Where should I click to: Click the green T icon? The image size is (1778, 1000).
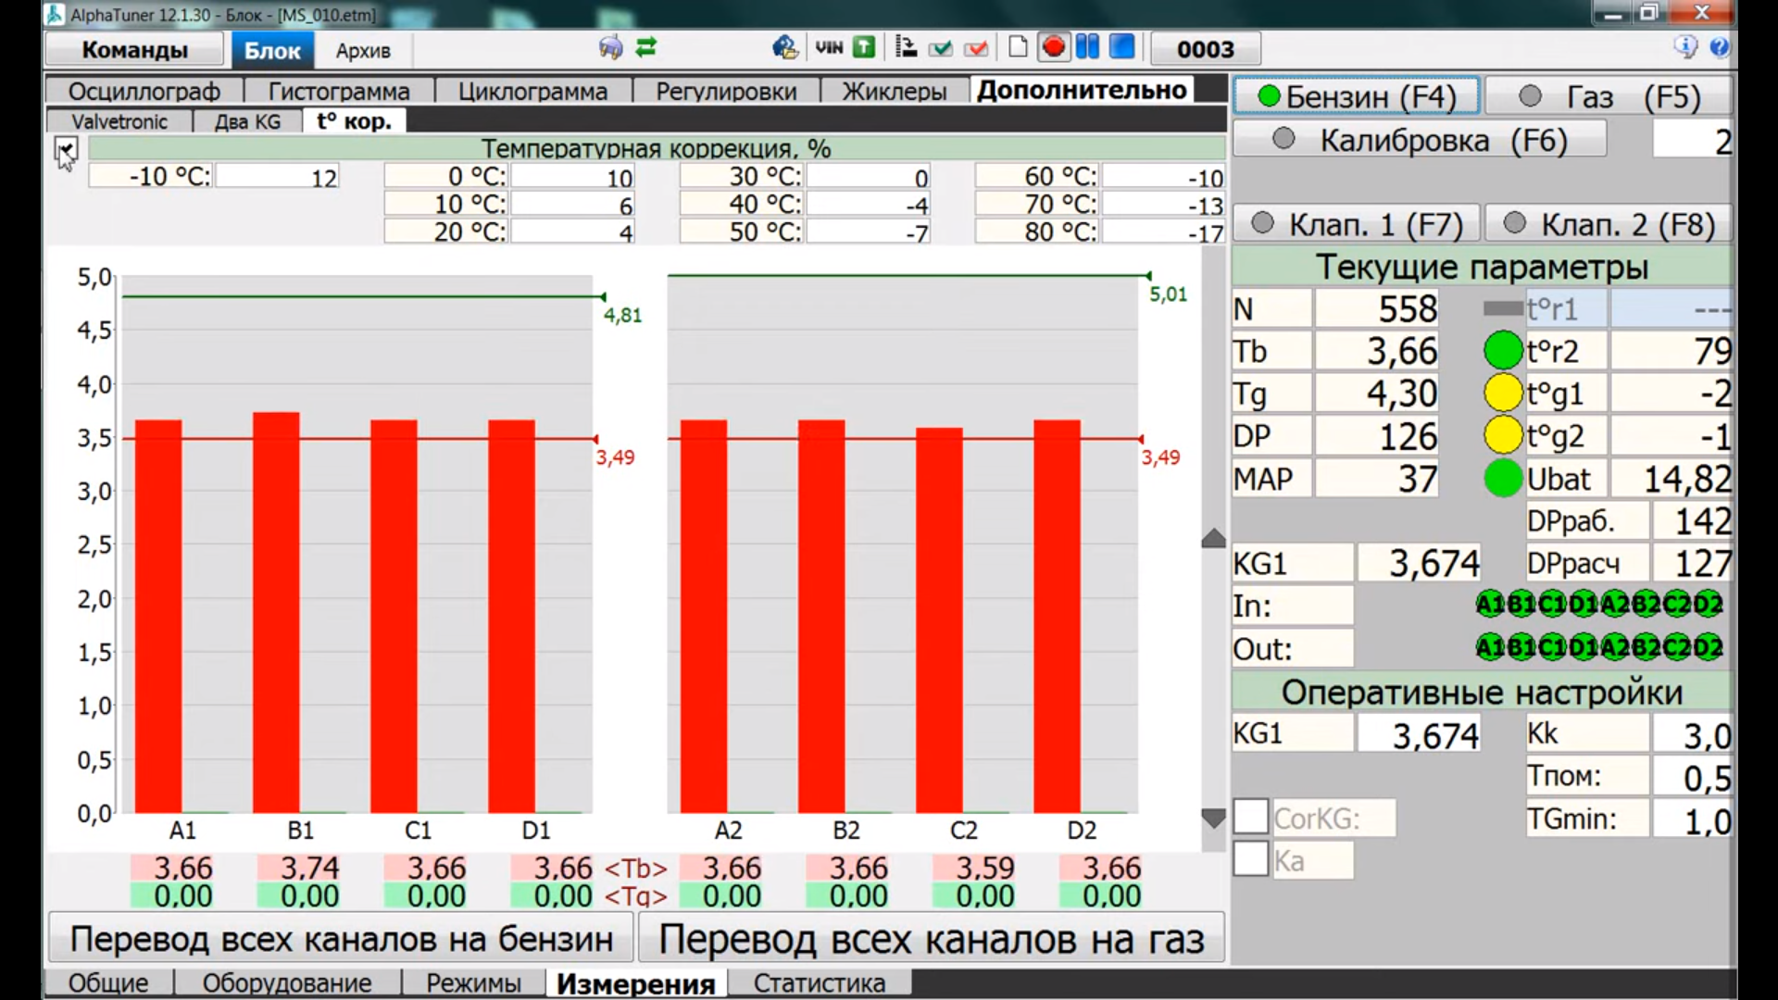click(x=864, y=48)
